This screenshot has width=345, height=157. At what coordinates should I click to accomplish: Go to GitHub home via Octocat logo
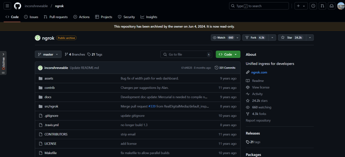pyautogui.click(x=18, y=6)
